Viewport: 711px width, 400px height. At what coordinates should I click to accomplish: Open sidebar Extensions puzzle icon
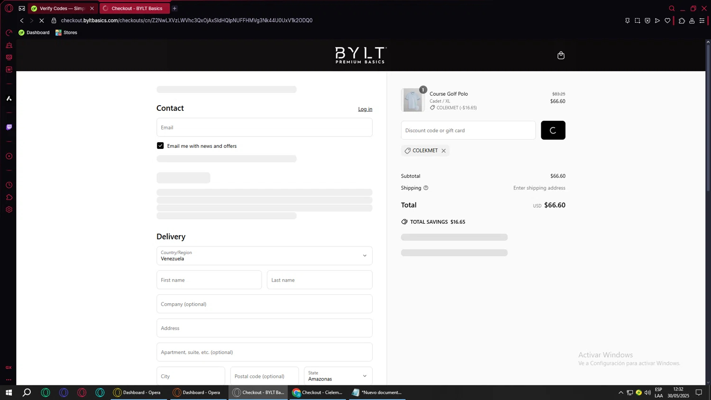[9, 197]
